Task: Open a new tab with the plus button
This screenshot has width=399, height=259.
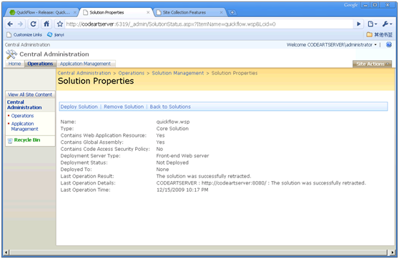Action: coord(232,12)
